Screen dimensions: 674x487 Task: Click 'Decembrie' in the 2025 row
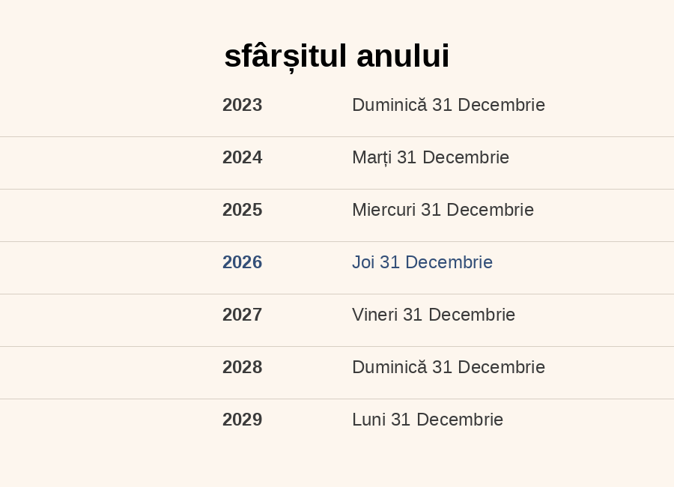(x=490, y=210)
